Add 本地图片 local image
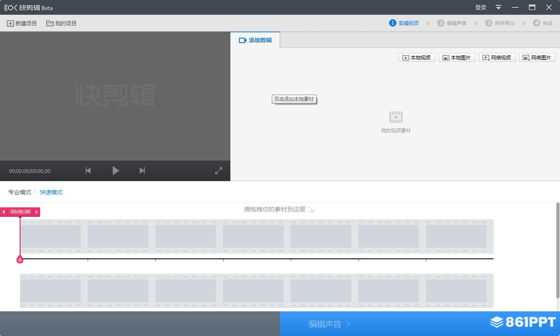560x336 pixels. [457, 57]
